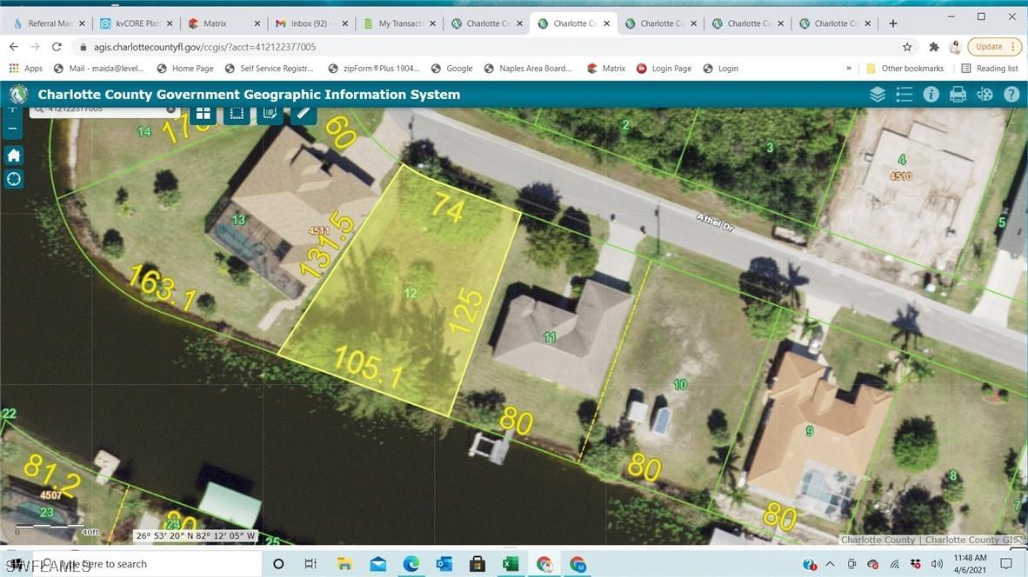Screen dimensions: 1028x577
Task: Click the Information icon in the header
Action: point(931,93)
